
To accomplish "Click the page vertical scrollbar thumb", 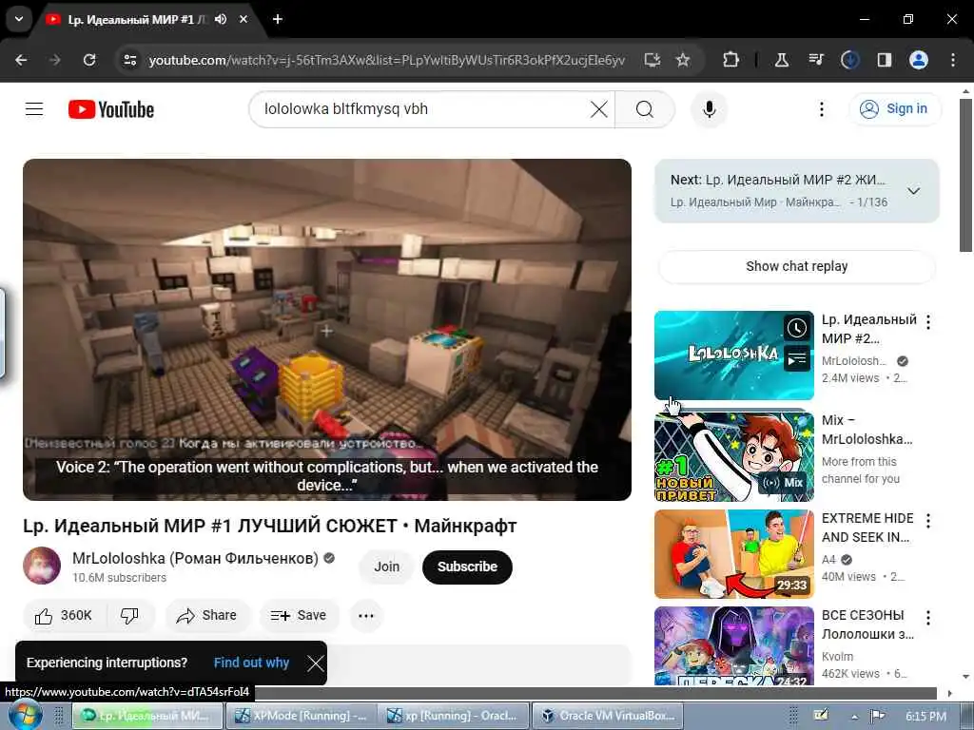I will tap(965, 175).
